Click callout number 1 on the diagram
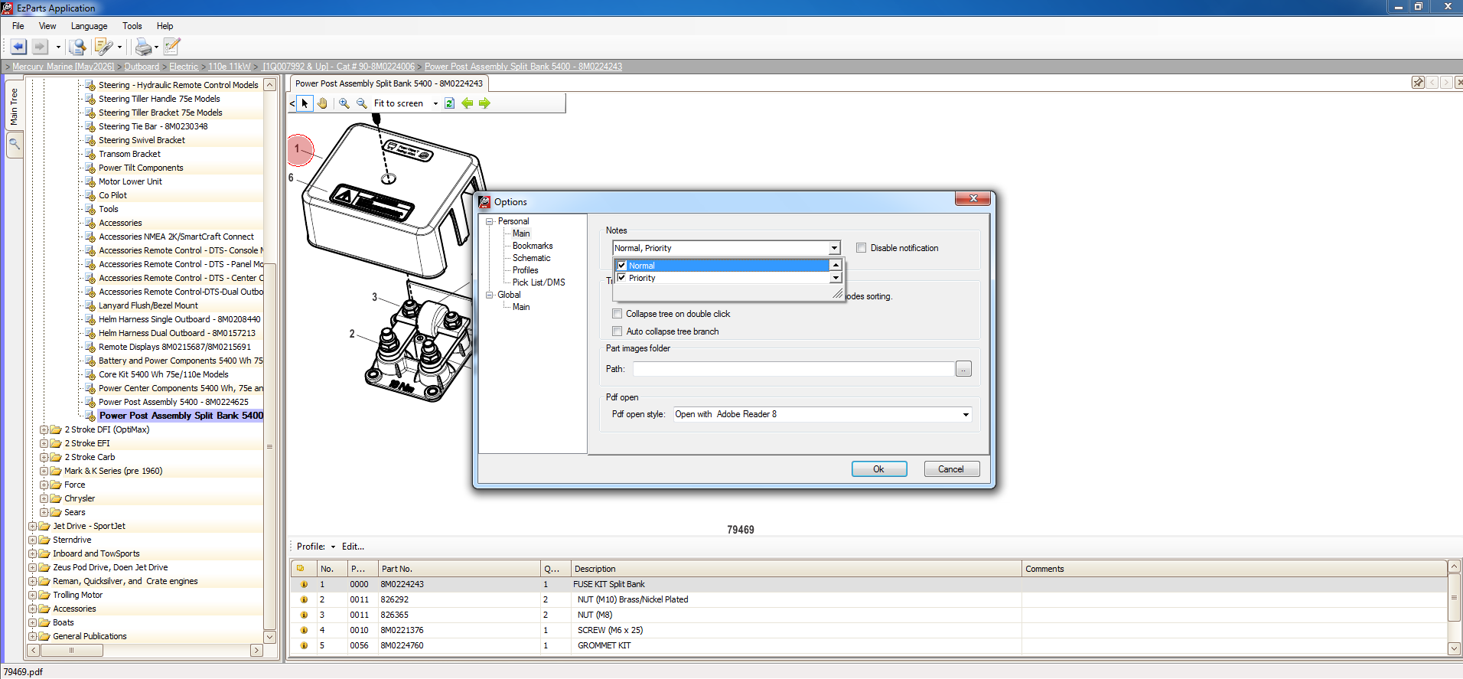 298,149
